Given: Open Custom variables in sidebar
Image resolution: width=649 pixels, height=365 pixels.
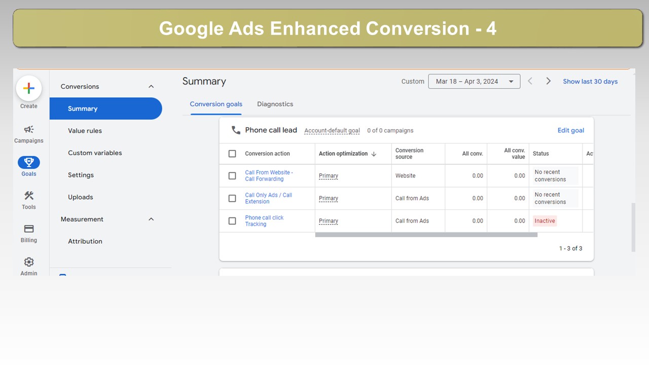Looking at the screenshot, I should click(x=95, y=153).
